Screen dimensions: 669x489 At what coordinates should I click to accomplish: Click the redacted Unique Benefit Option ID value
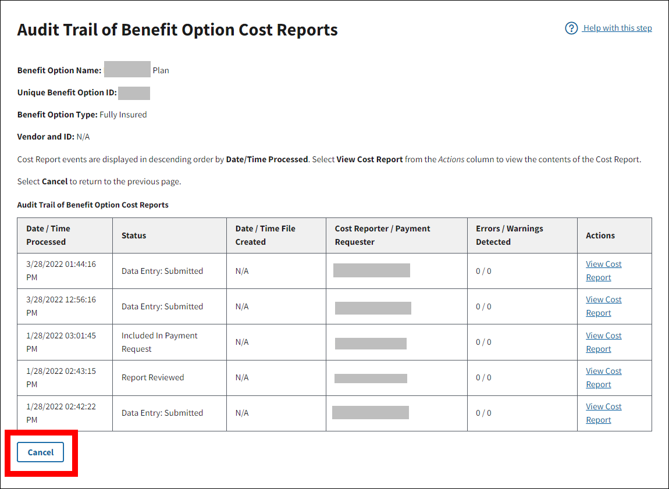tap(134, 93)
